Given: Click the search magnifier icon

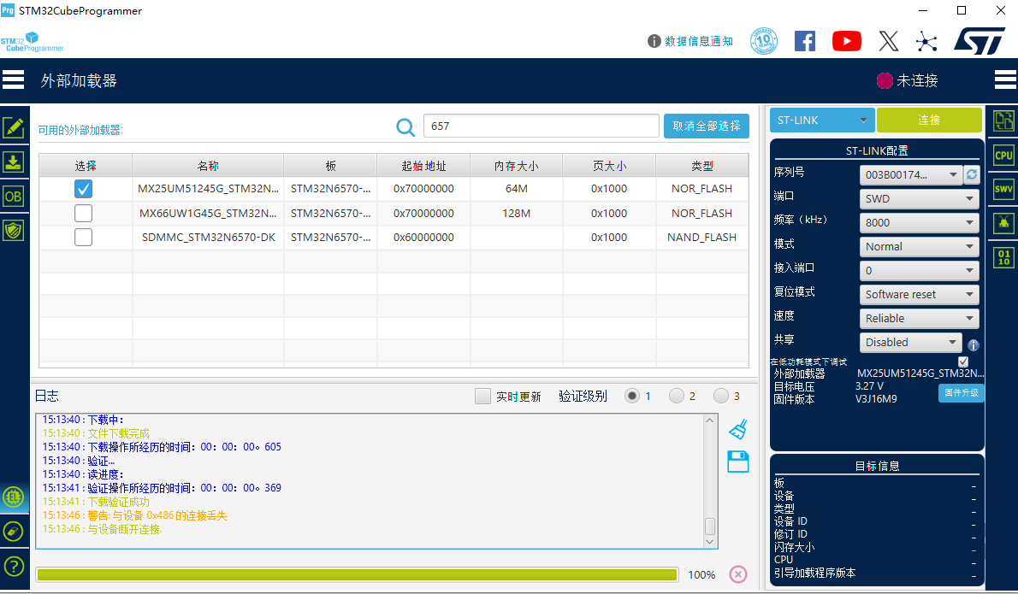Looking at the screenshot, I should point(405,126).
